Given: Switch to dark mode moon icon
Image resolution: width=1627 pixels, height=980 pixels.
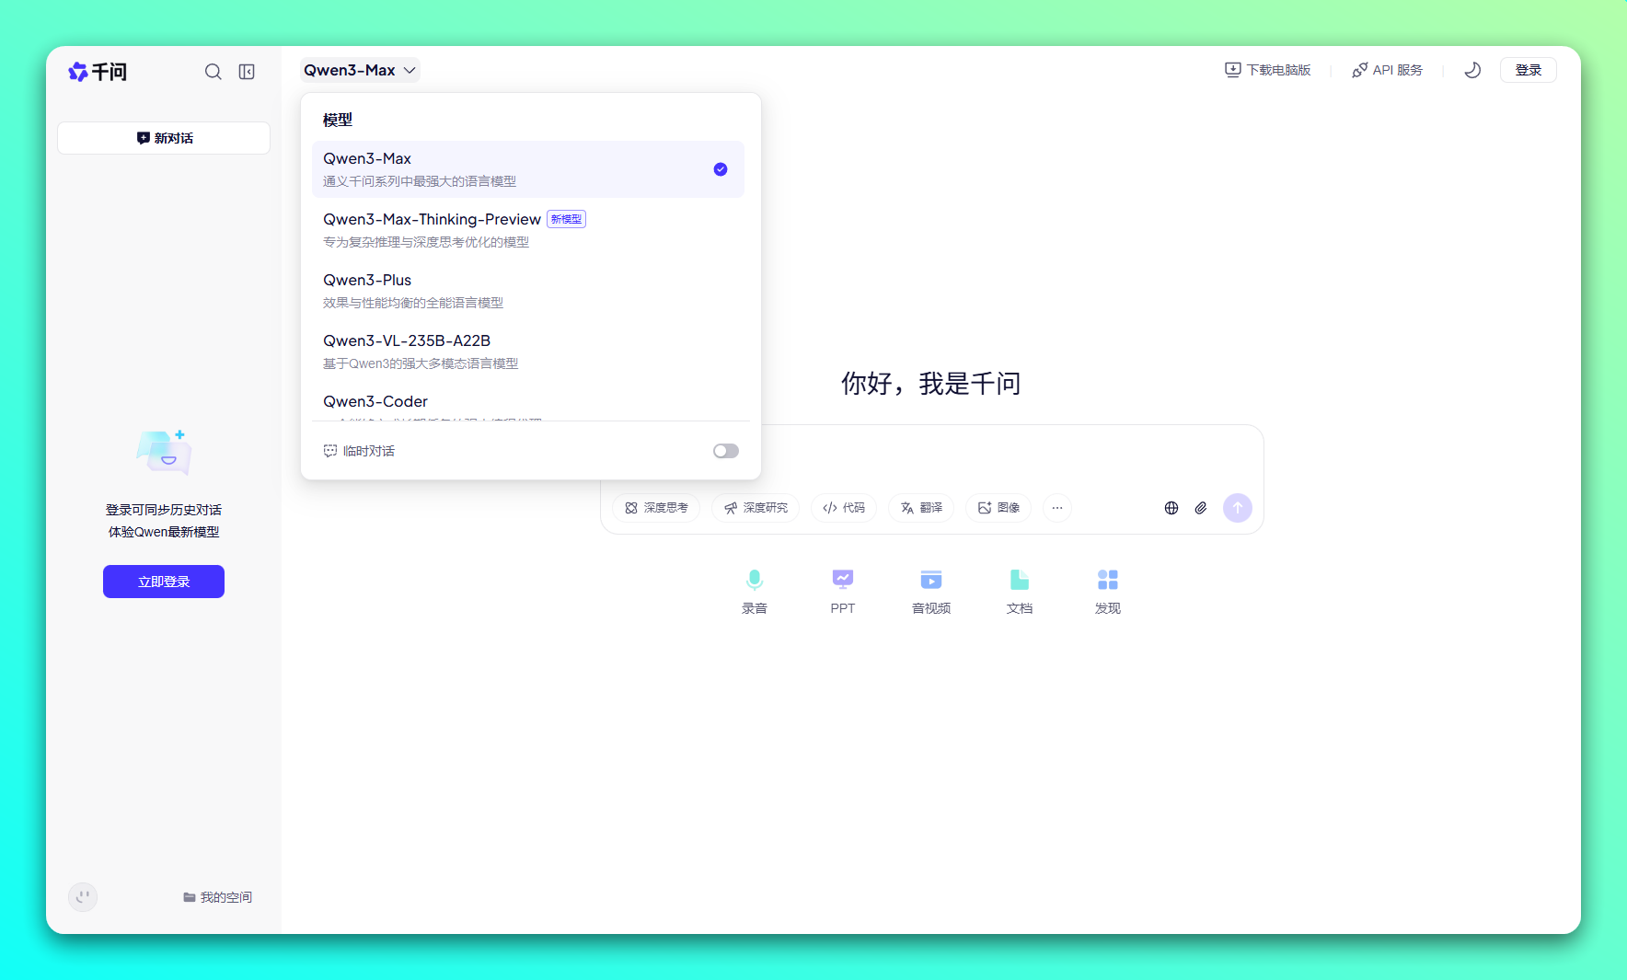Looking at the screenshot, I should tap(1472, 70).
